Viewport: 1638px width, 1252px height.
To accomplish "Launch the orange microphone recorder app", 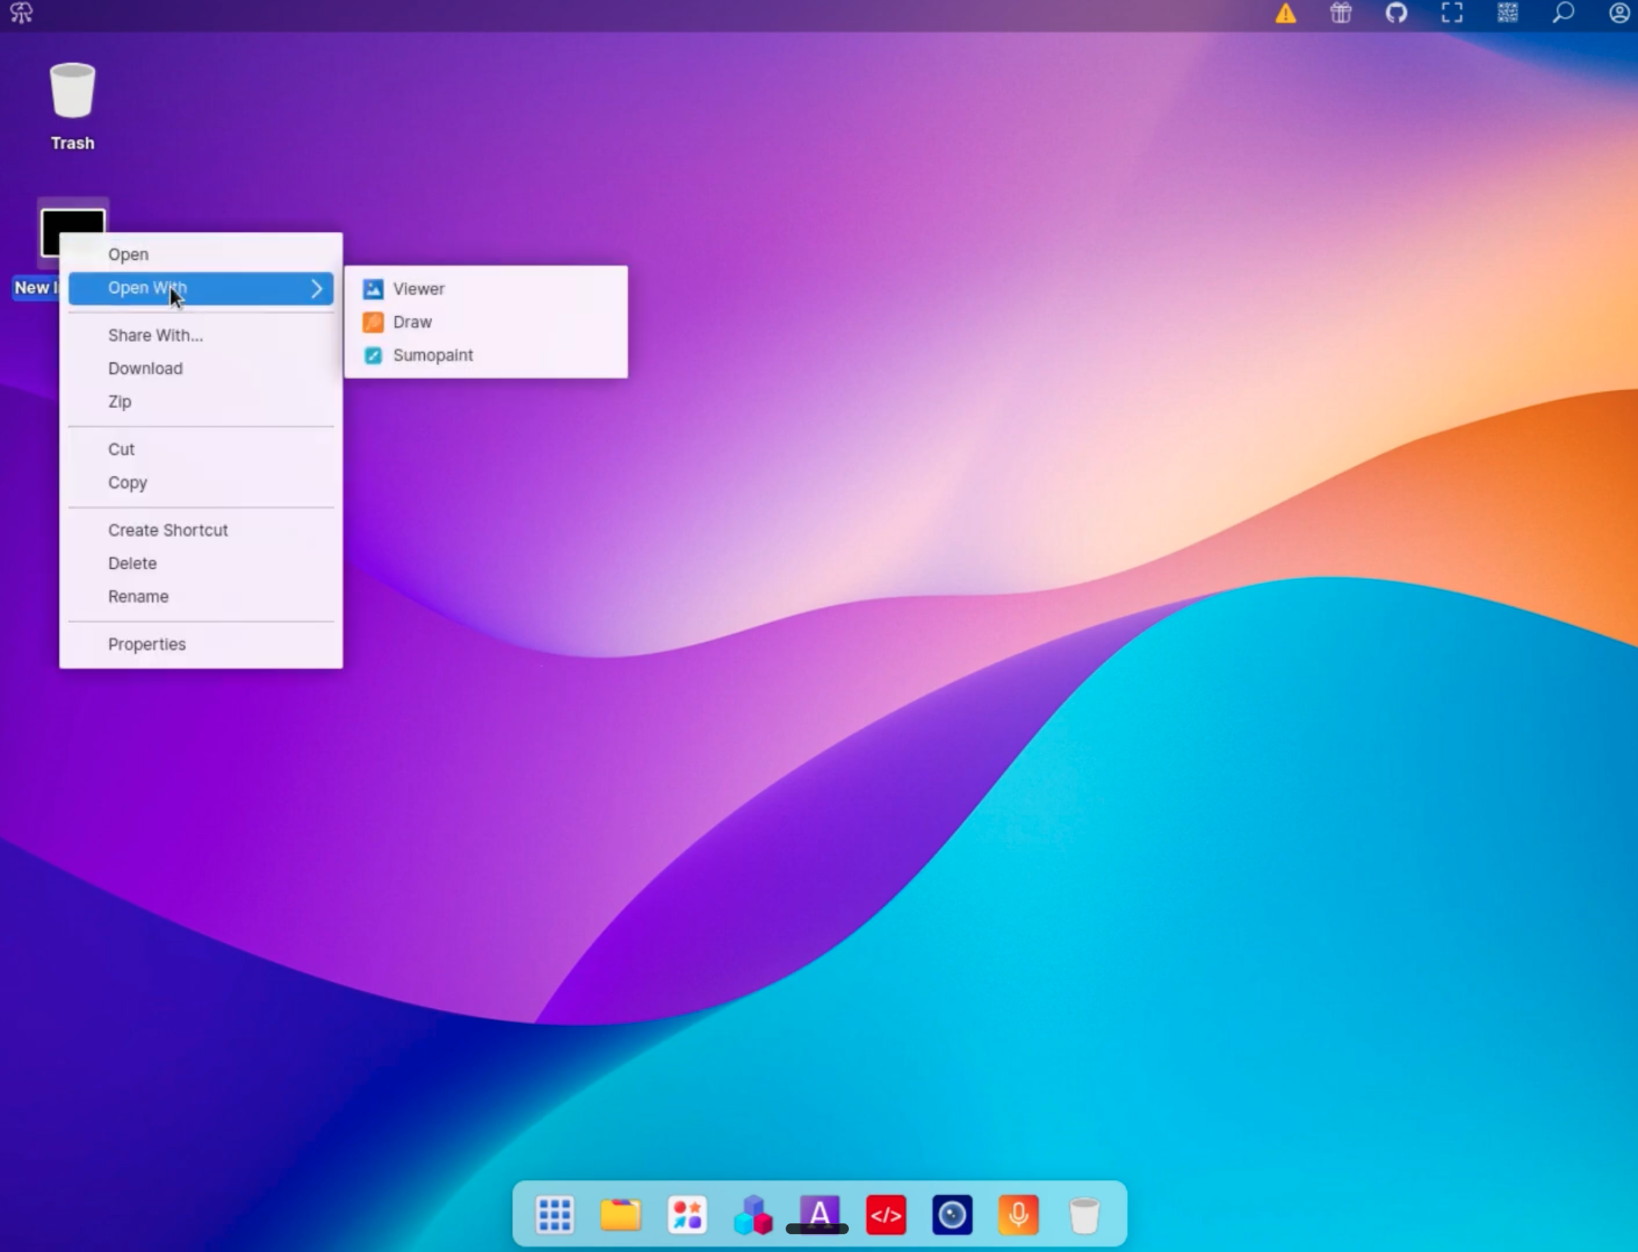I will click(x=1018, y=1215).
